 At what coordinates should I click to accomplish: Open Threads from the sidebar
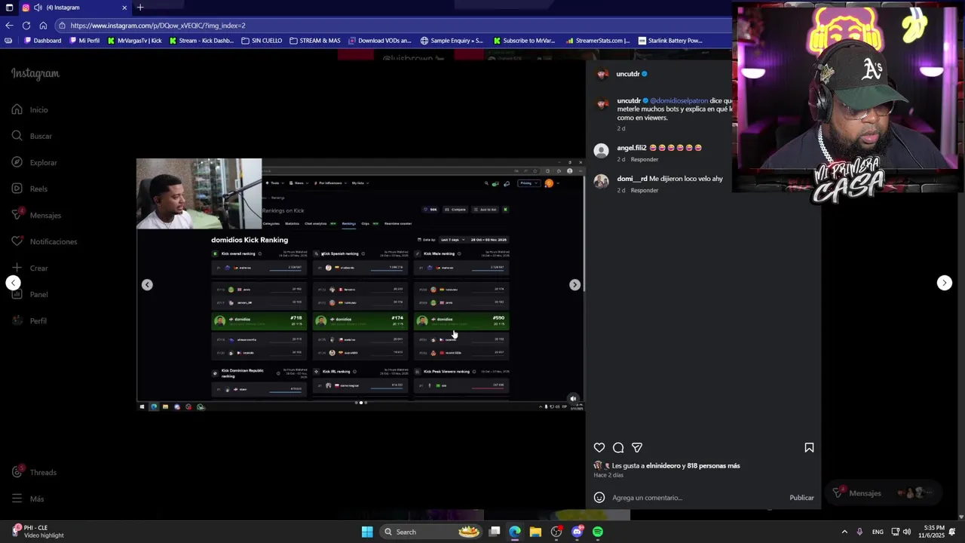(35, 473)
